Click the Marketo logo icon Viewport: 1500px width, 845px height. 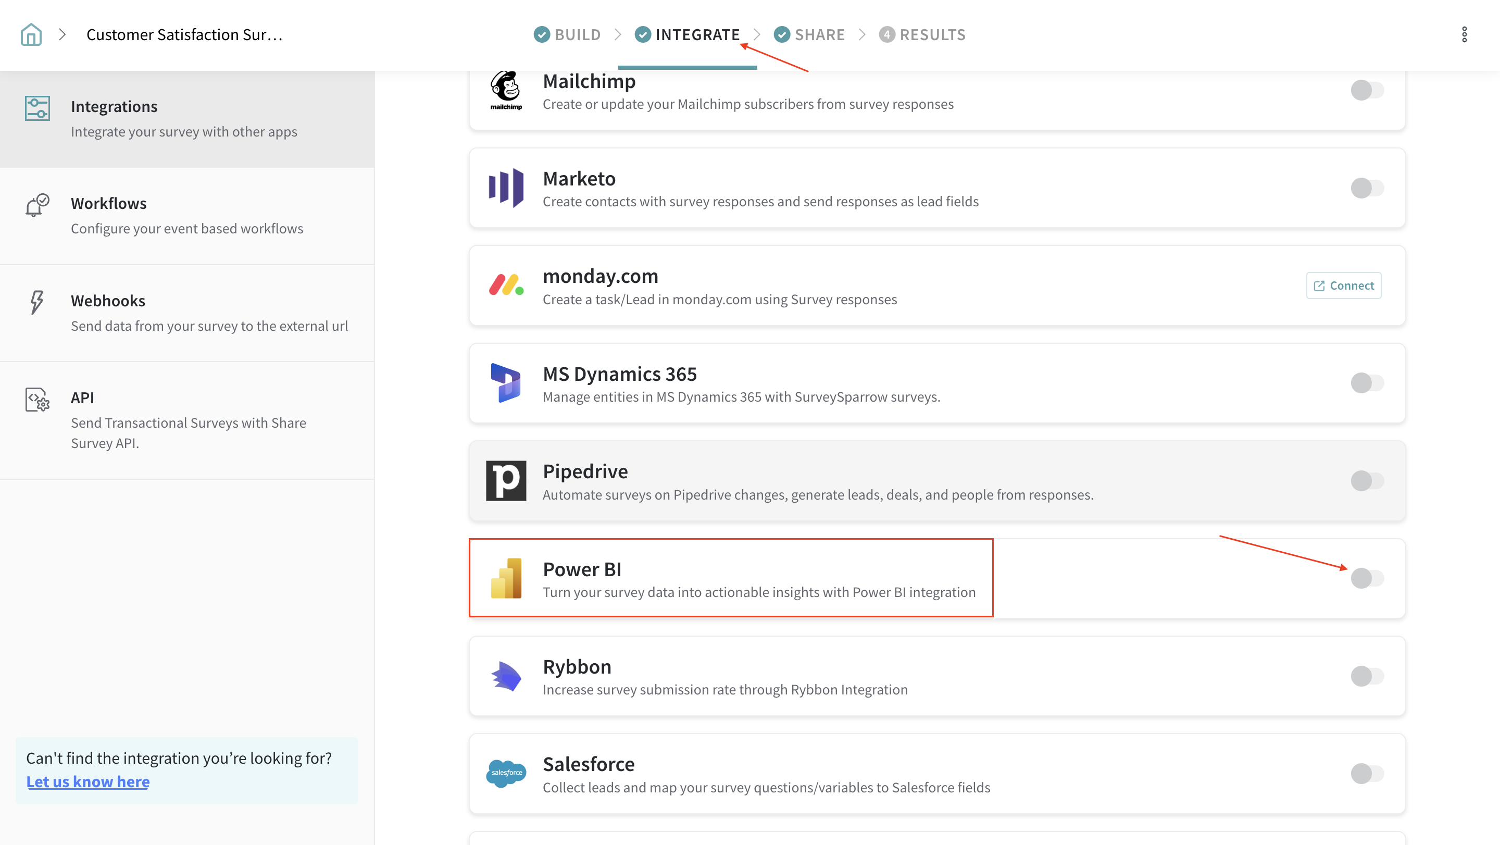pos(506,188)
